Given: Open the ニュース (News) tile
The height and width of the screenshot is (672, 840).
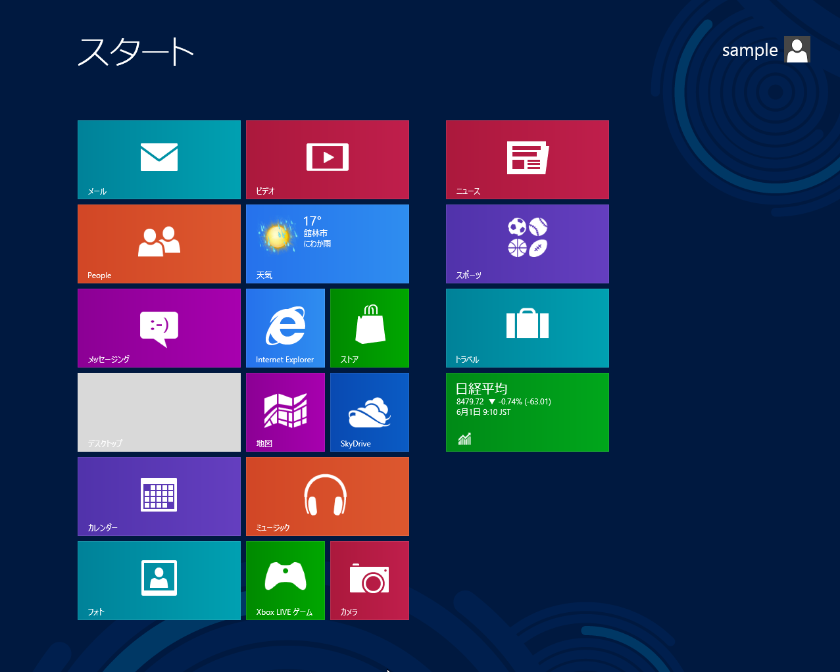Looking at the screenshot, I should point(528,160).
